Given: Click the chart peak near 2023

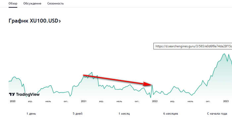Looking at the screenshot, I should (x=225, y=54).
